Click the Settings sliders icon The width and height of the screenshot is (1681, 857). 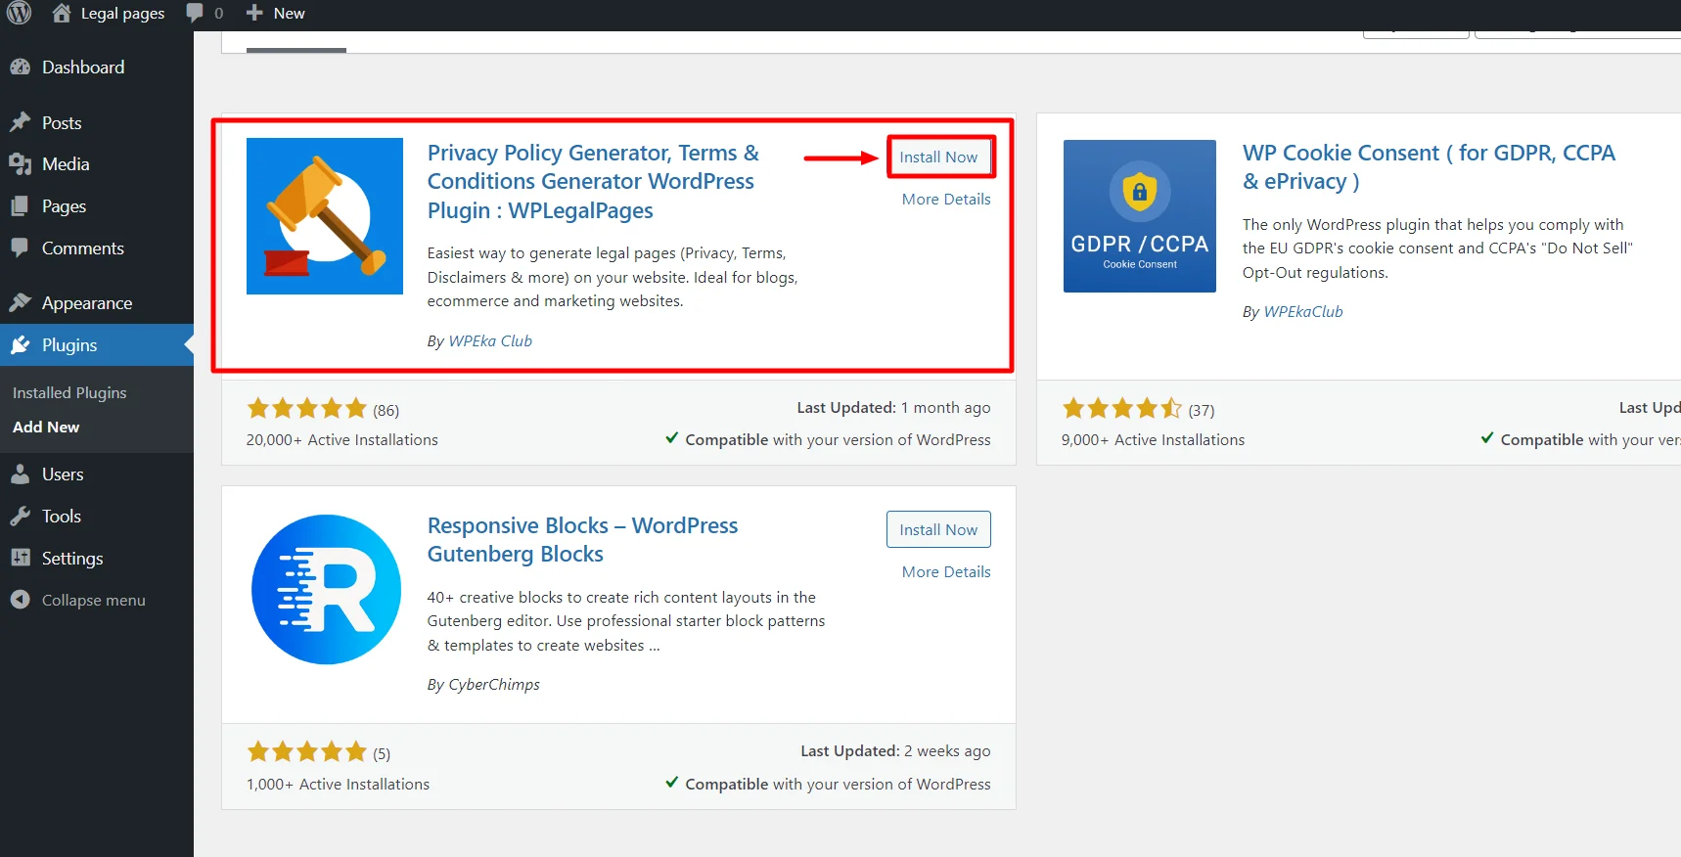(21, 558)
